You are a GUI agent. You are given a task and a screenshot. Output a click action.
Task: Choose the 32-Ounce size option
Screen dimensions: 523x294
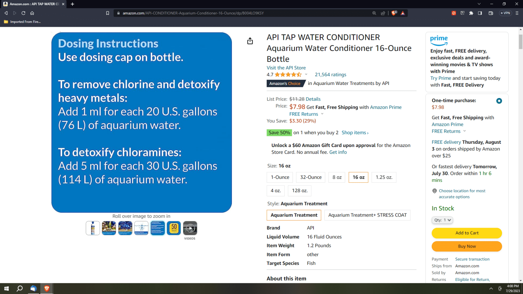pos(311,177)
